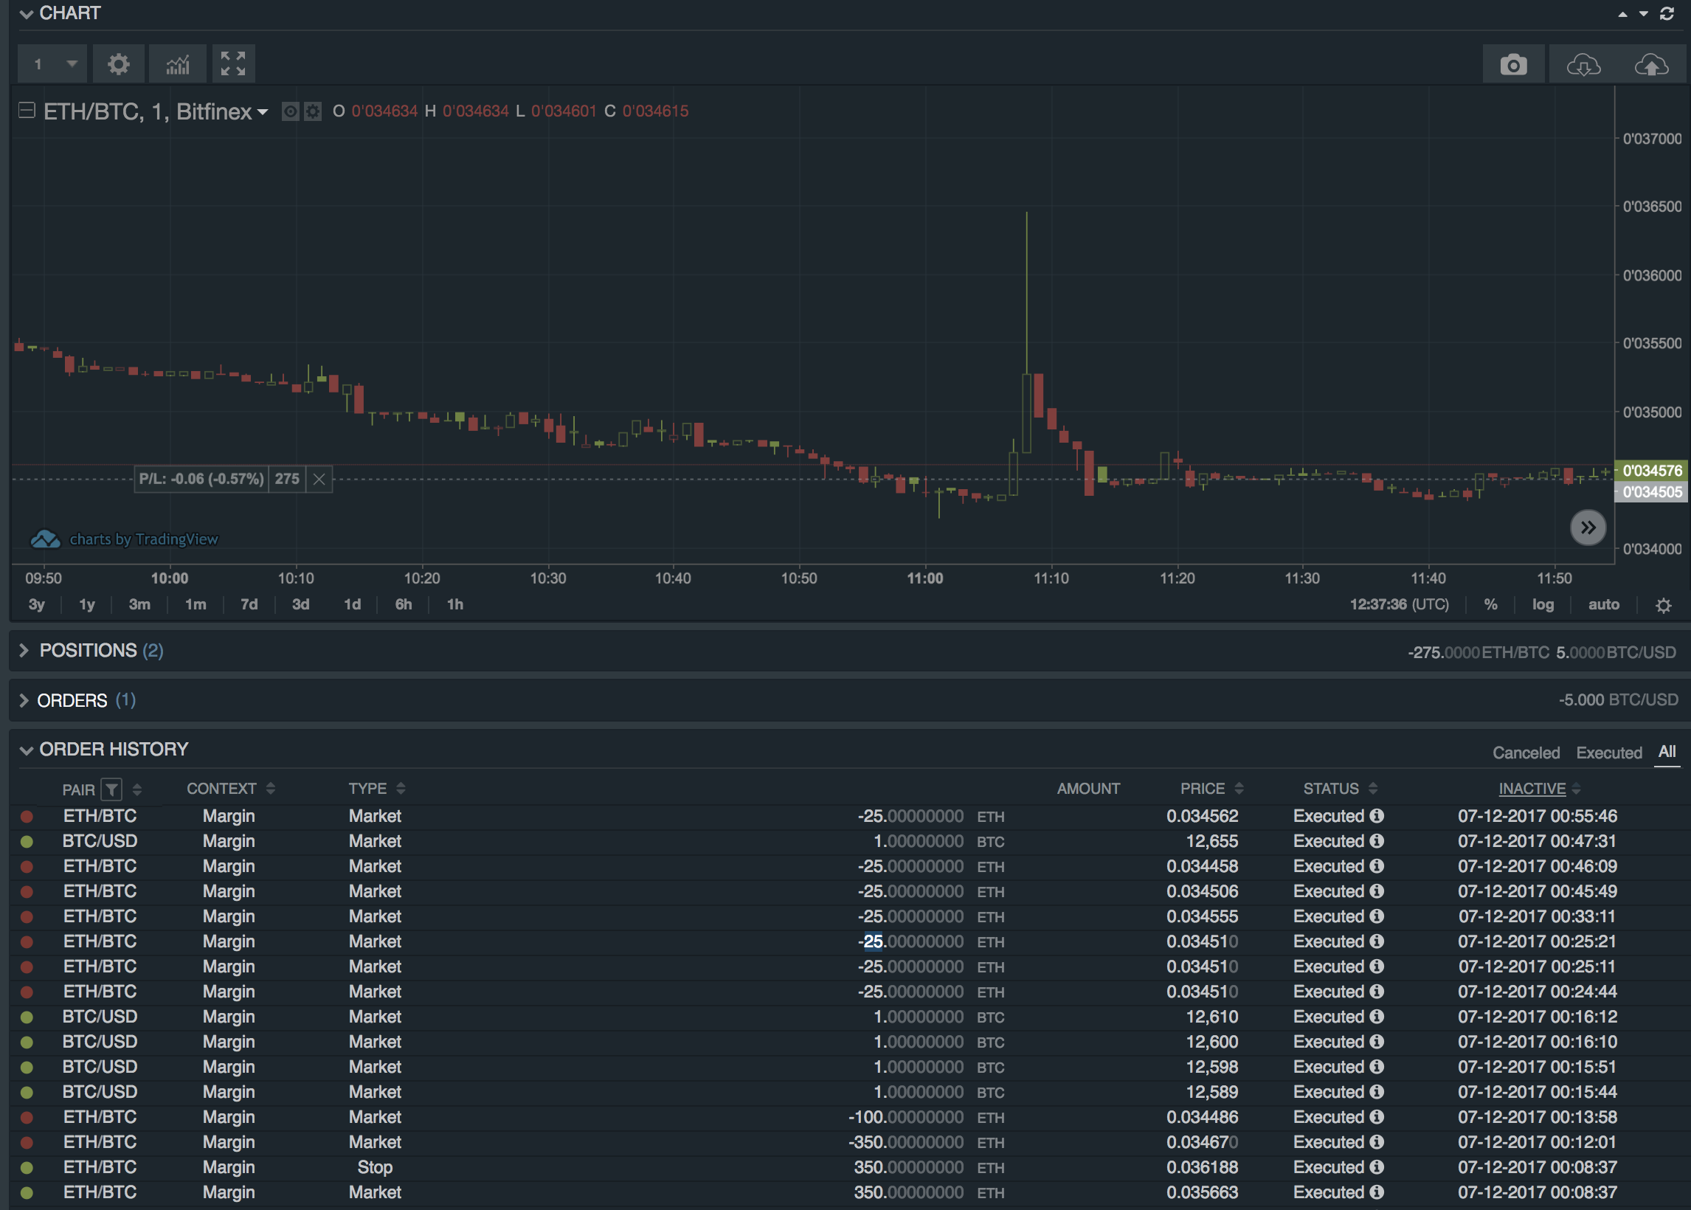Sort order history by STATUS

(x=1373, y=789)
